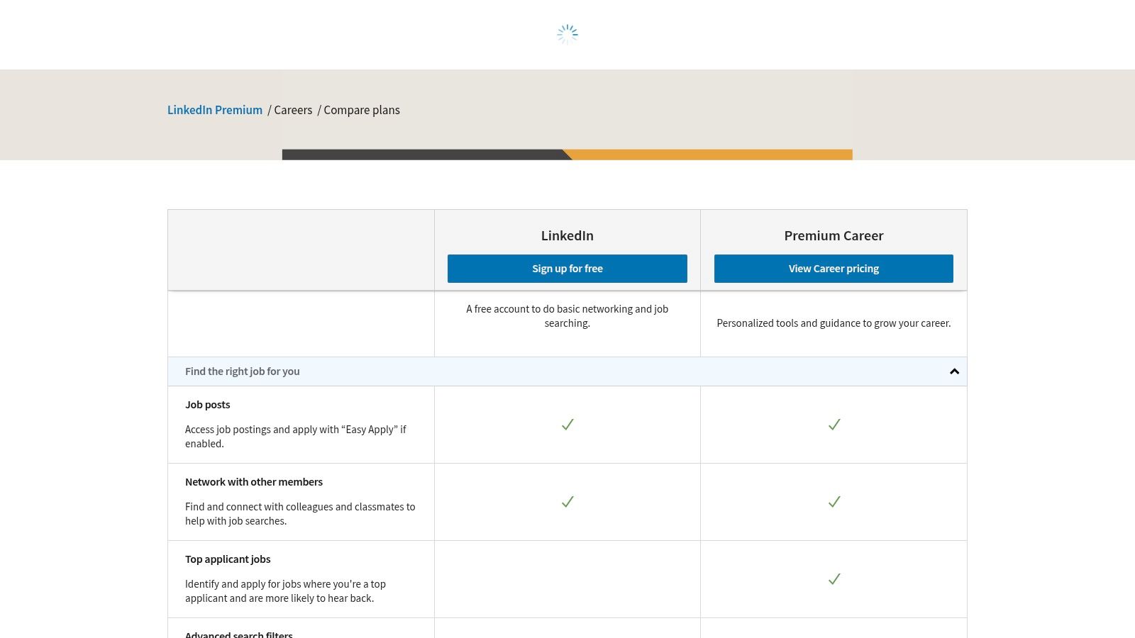Select the Premium Career column header
The width and height of the screenshot is (1135, 638).
pos(834,235)
